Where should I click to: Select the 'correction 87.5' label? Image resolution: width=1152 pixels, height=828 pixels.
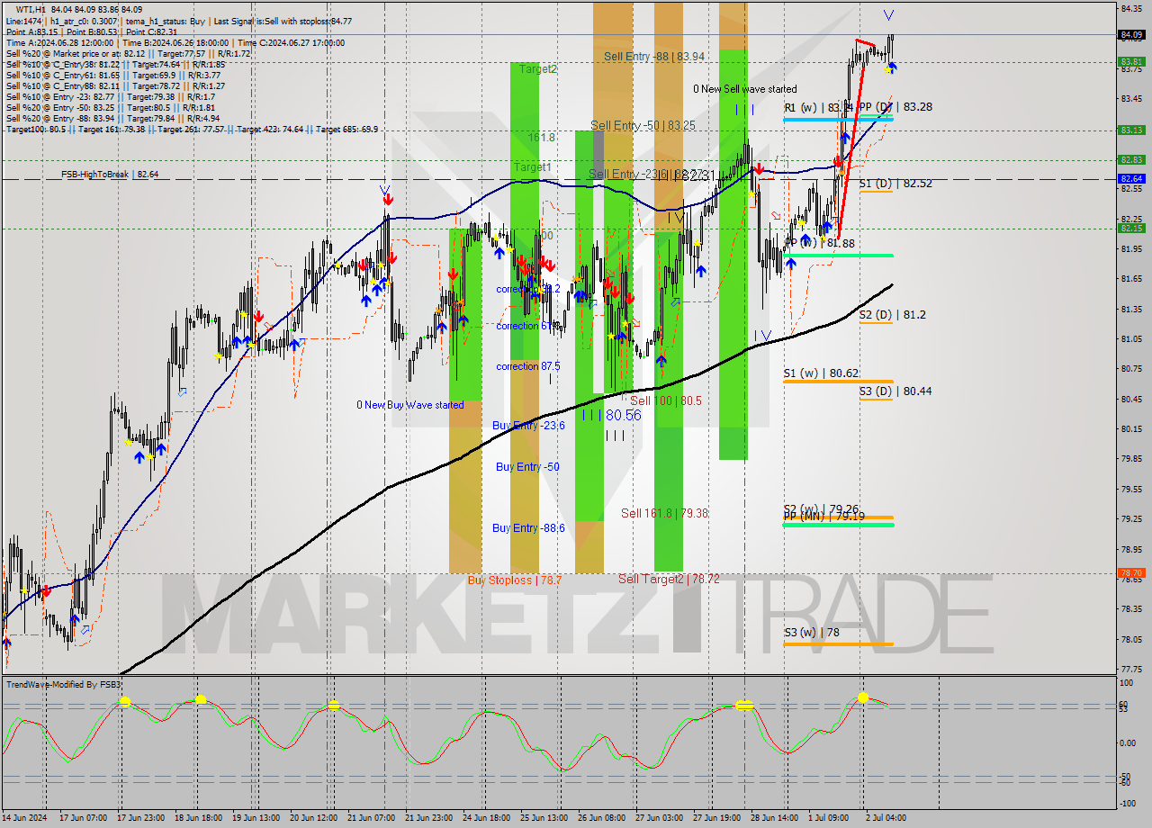(x=527, y=366)
